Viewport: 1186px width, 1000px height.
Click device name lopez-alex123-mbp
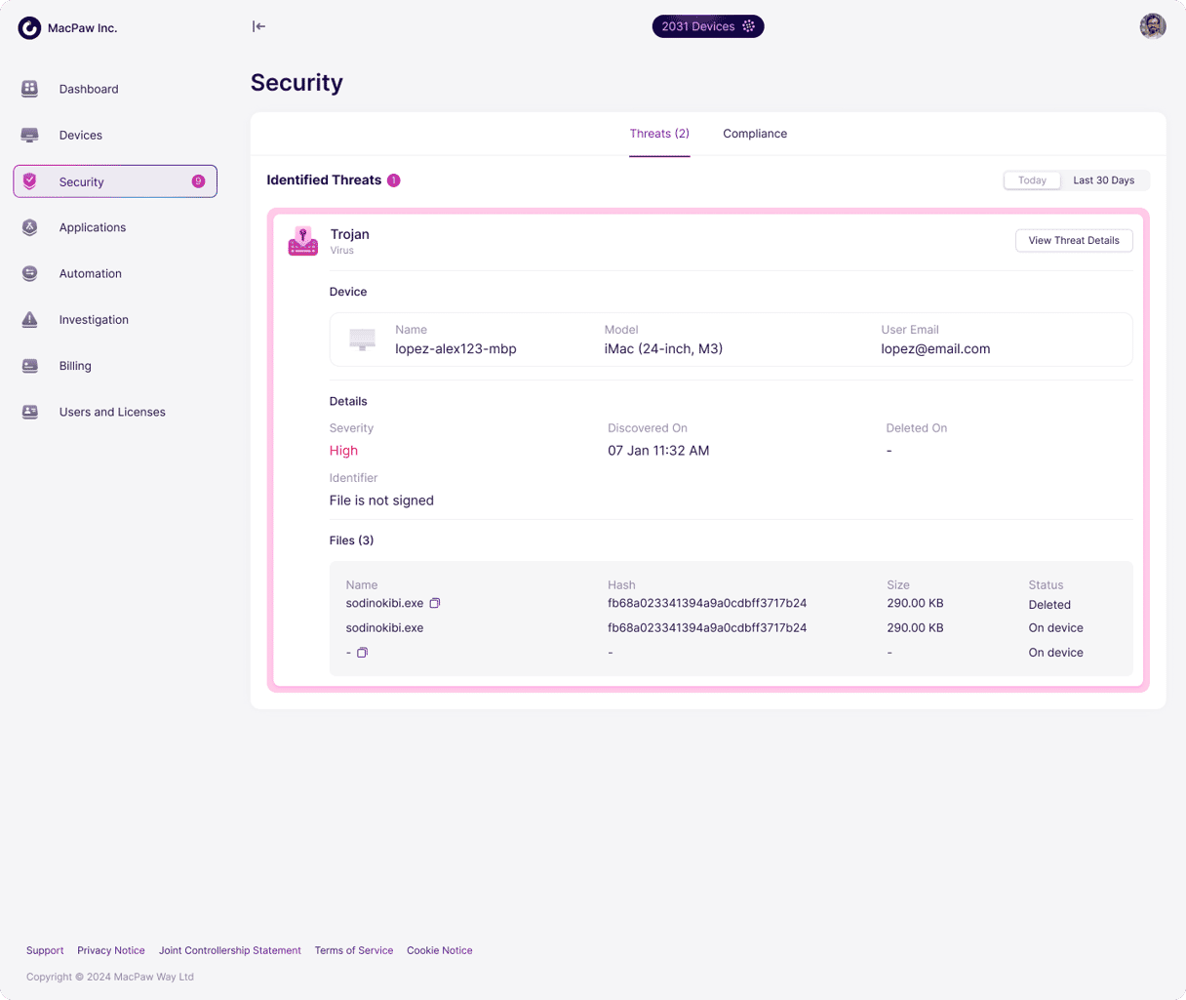[455, 349]
